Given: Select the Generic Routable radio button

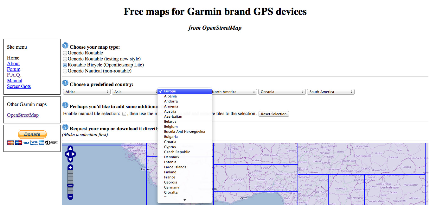Looking at the screenshot, I should tap(65, 53).
